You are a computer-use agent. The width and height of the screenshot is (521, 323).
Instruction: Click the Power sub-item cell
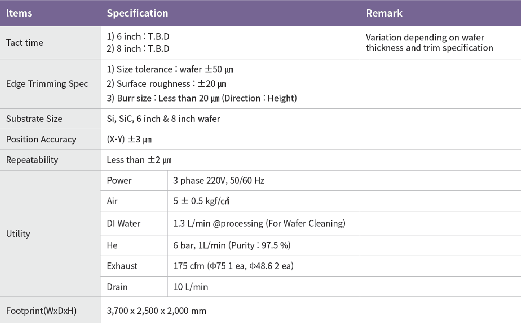(119, 180)
